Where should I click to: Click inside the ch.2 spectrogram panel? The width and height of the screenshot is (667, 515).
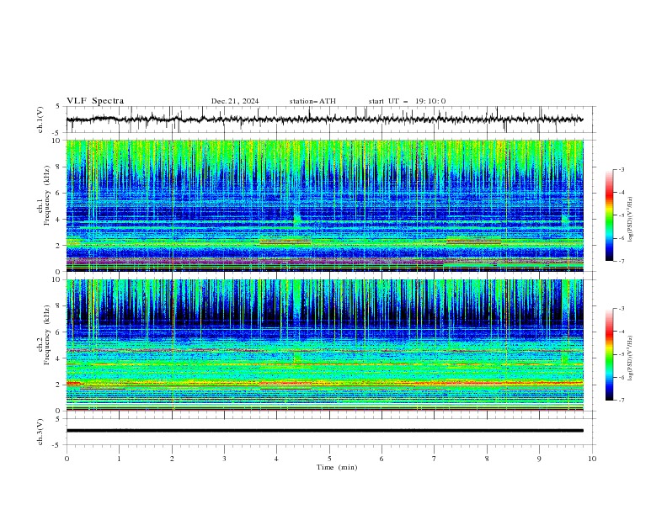click(324, 345)
